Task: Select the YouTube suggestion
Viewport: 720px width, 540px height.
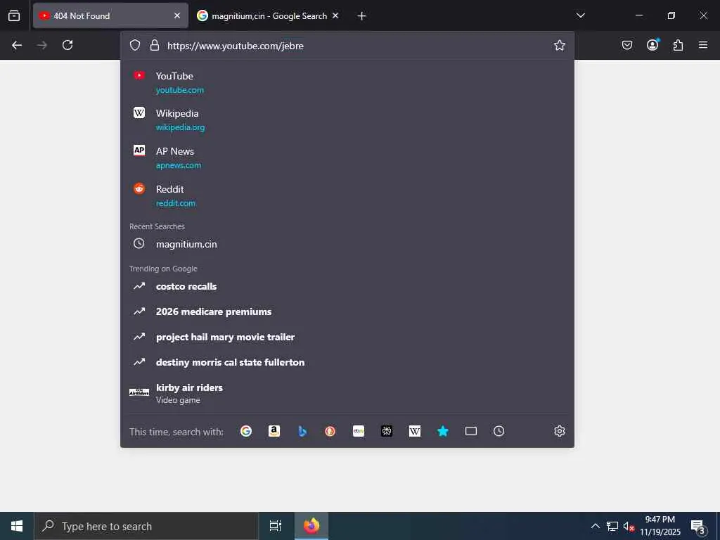Action: 347,83
